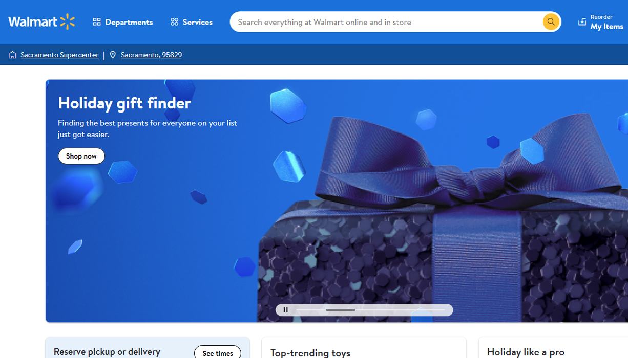The width and height of the screenshot is (628, 358).
Task: Click the Walmart spark logo
Action: pyautogui.click(x=67, y=21)
